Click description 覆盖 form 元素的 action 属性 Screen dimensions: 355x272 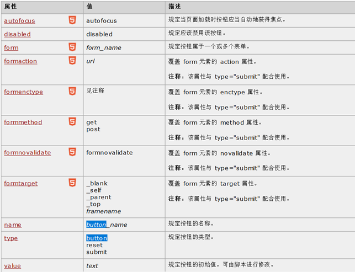pos(212,62)
